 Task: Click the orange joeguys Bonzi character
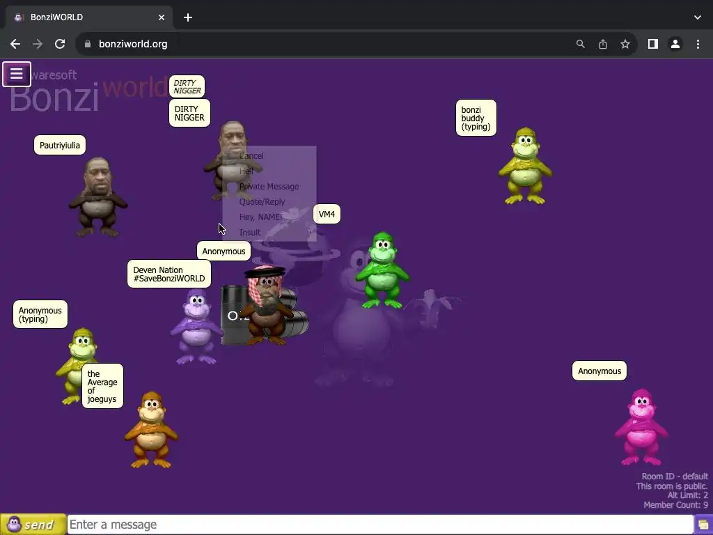[x=151, y=430]
